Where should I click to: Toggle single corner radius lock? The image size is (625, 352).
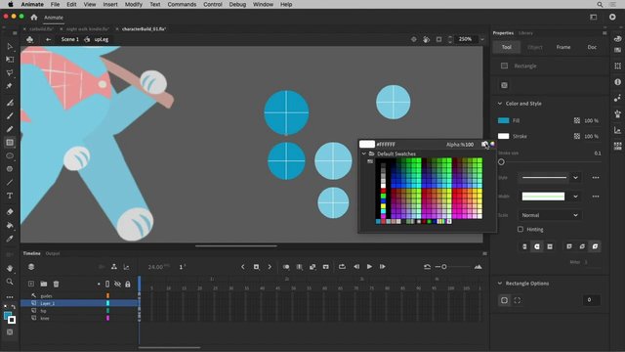coord(504,300)
